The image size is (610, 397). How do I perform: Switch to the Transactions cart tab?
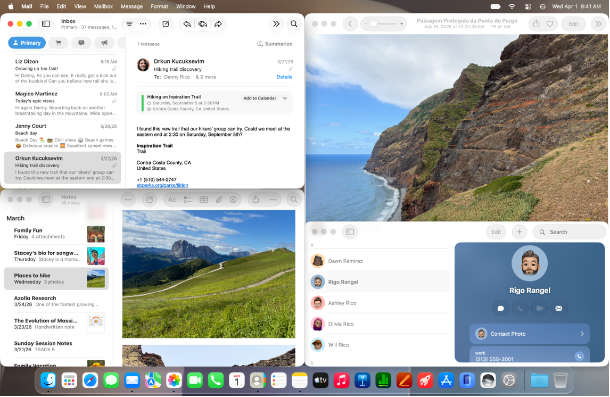(59, 43)
